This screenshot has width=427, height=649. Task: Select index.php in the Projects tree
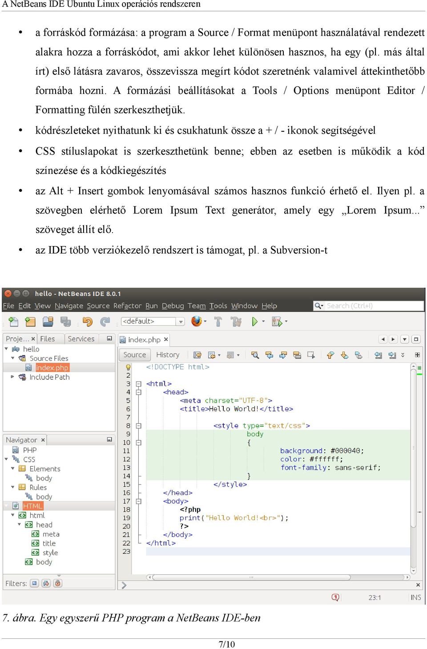[x=52, y=368]
